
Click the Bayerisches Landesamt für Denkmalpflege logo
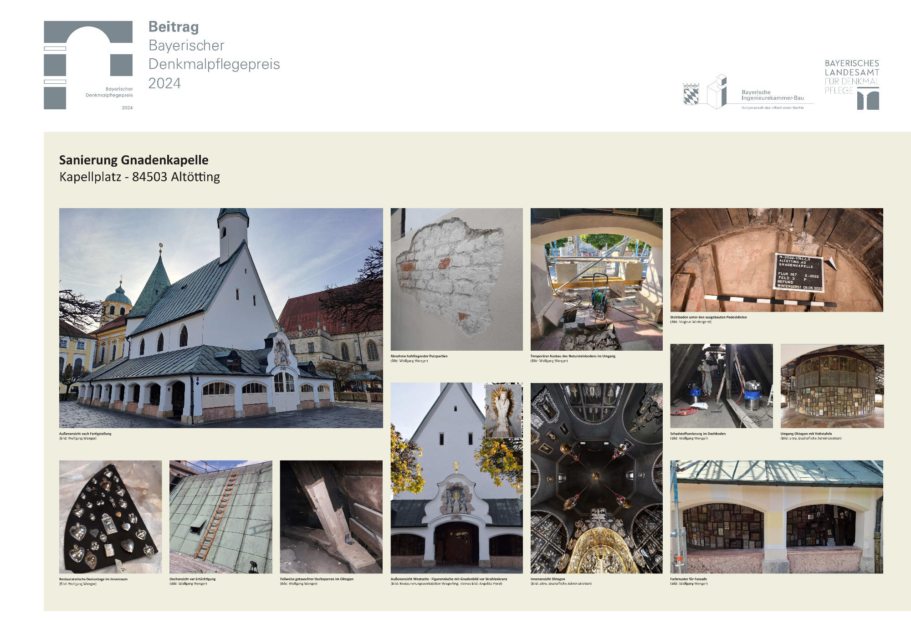[851, 85]
